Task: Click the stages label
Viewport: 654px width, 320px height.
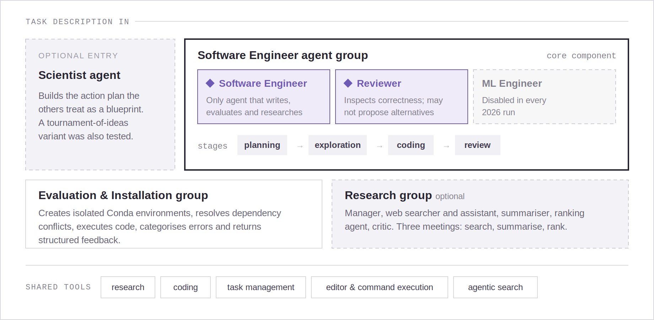Action: pyautogui.click(x=213, y=146)
